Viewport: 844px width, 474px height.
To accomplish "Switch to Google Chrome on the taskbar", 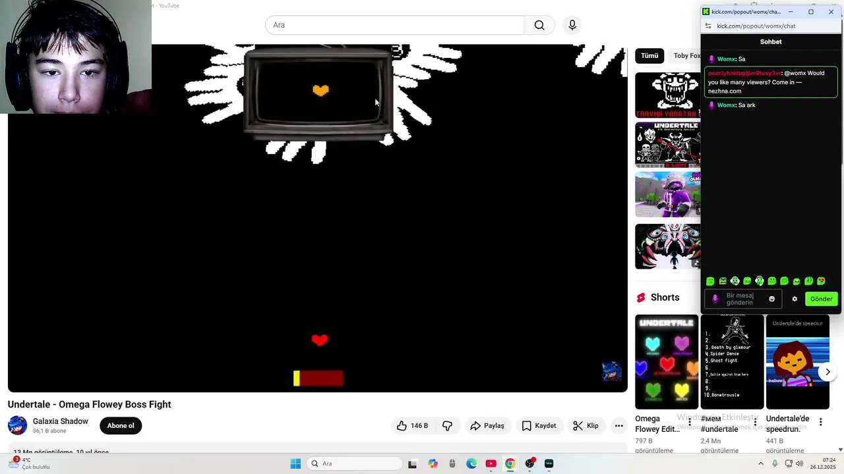I will [x=510, y=463].
